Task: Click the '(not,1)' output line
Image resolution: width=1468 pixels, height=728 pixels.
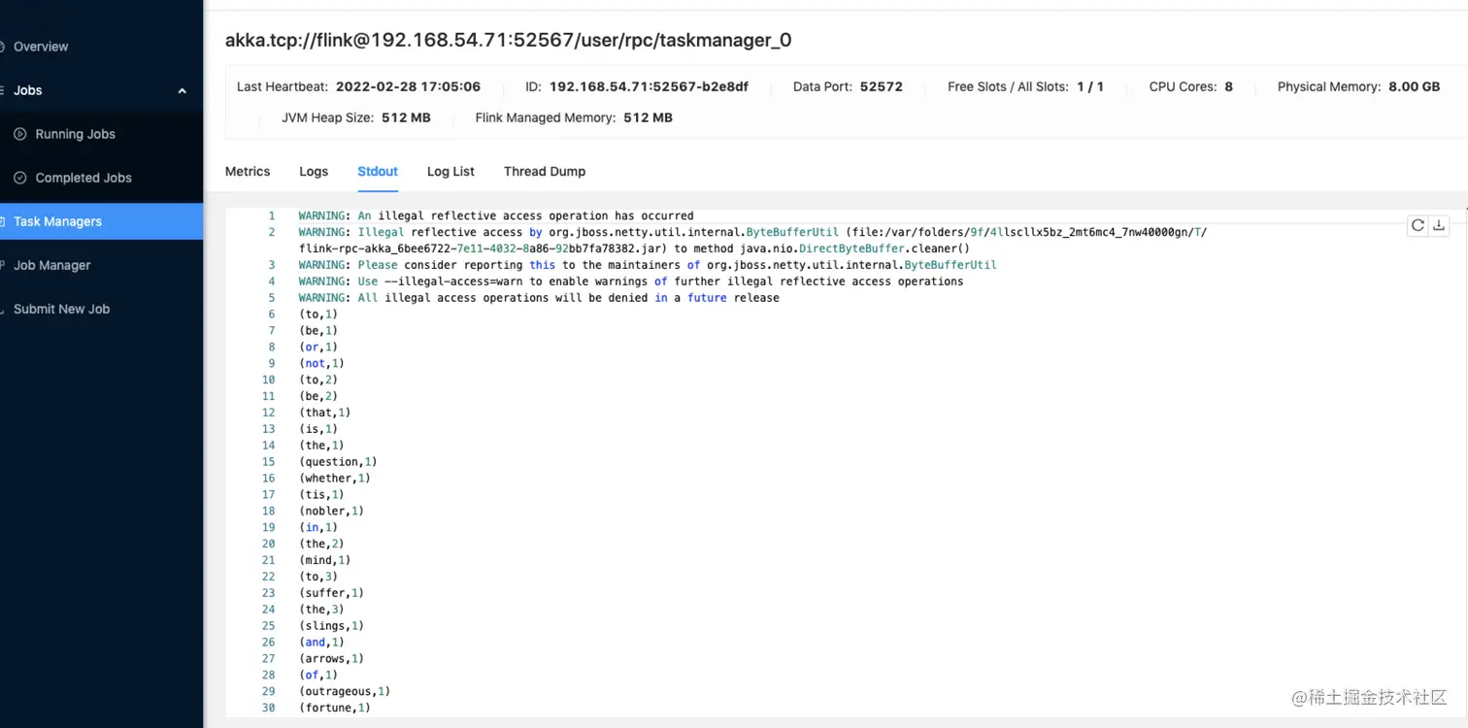Action: [x=321, y=363]
